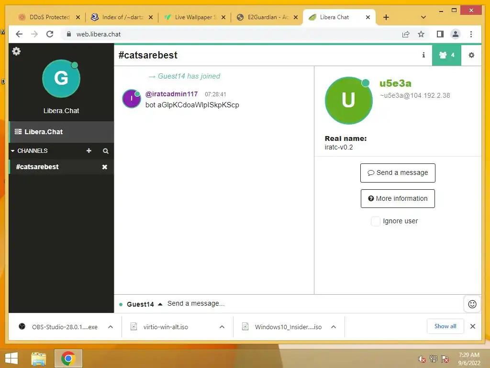Close the DDoS Protected tab
This screenshot has height=368, width=490.
coord(78,17)
